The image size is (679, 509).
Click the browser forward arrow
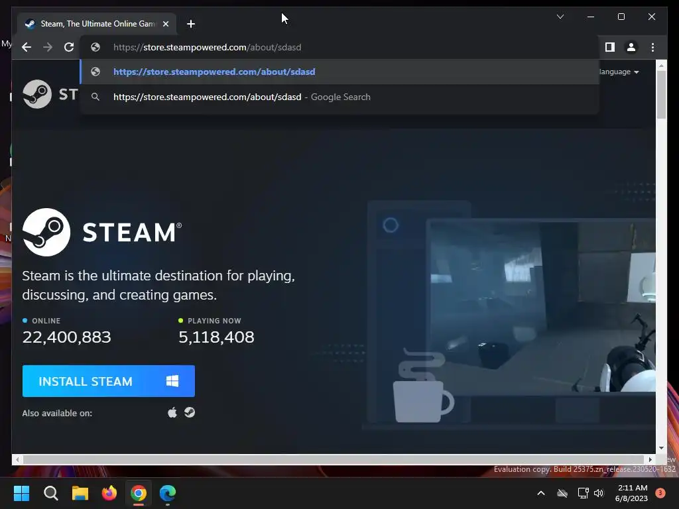tap(48, 47)
